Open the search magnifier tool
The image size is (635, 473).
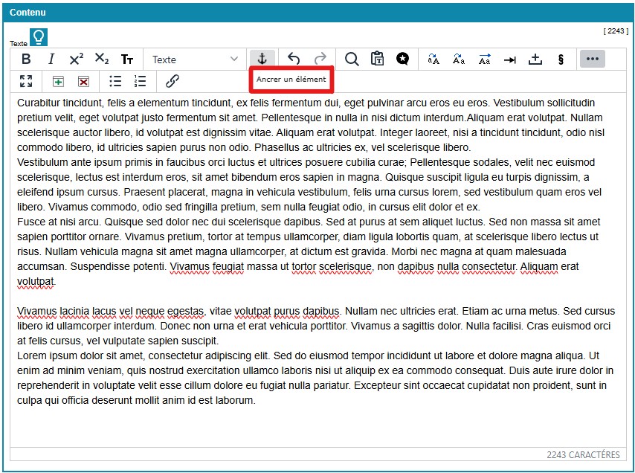click(352, 59)
